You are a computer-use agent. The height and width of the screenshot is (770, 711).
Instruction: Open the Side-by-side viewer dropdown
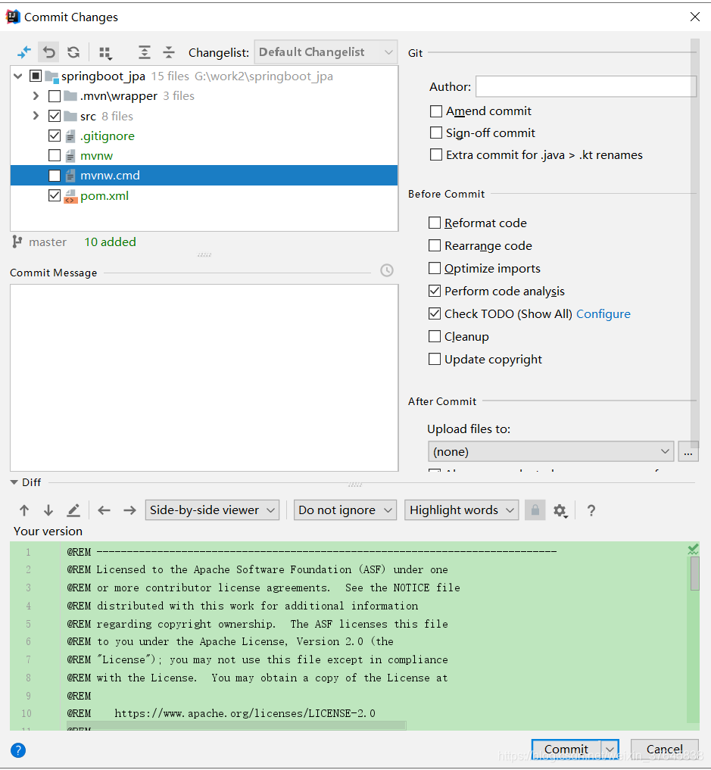(212, 510)
